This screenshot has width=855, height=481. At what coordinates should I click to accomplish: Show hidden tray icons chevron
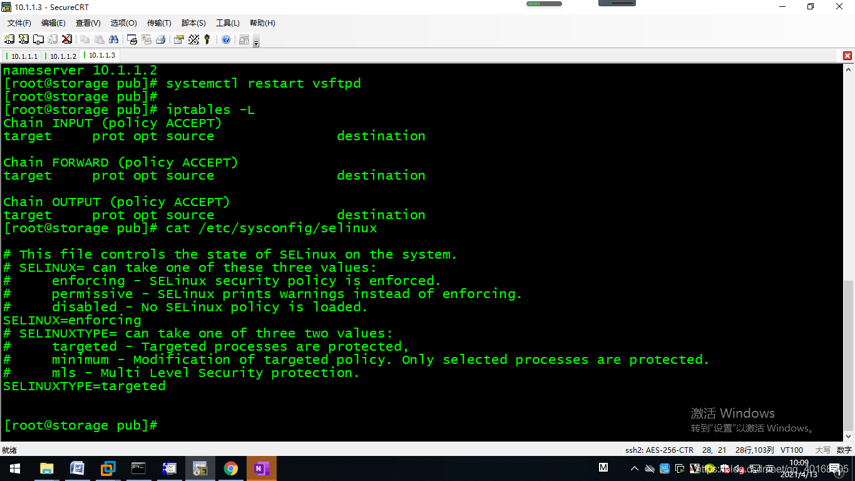635,468
